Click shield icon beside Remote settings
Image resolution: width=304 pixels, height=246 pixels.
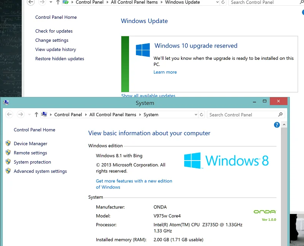tap(8, 153)
